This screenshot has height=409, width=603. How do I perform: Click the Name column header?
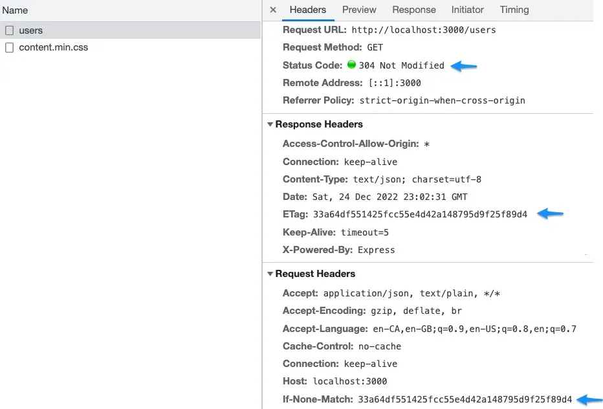point(15,10)
